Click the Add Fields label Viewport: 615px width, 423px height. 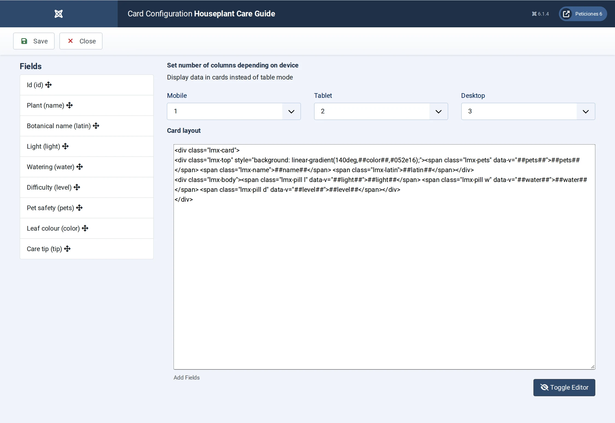[x=187, y=378]
